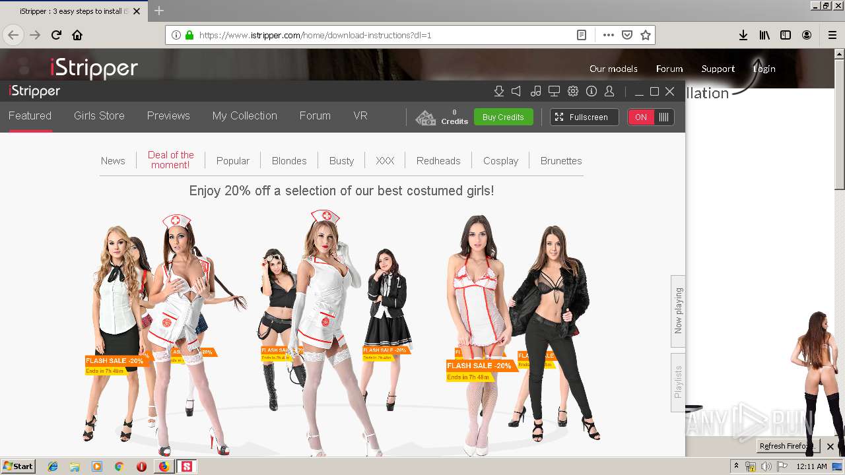Image resolution: width=845 pixels, height=475 pixels.
Task: Click the info circle icon
Action: 591,91
